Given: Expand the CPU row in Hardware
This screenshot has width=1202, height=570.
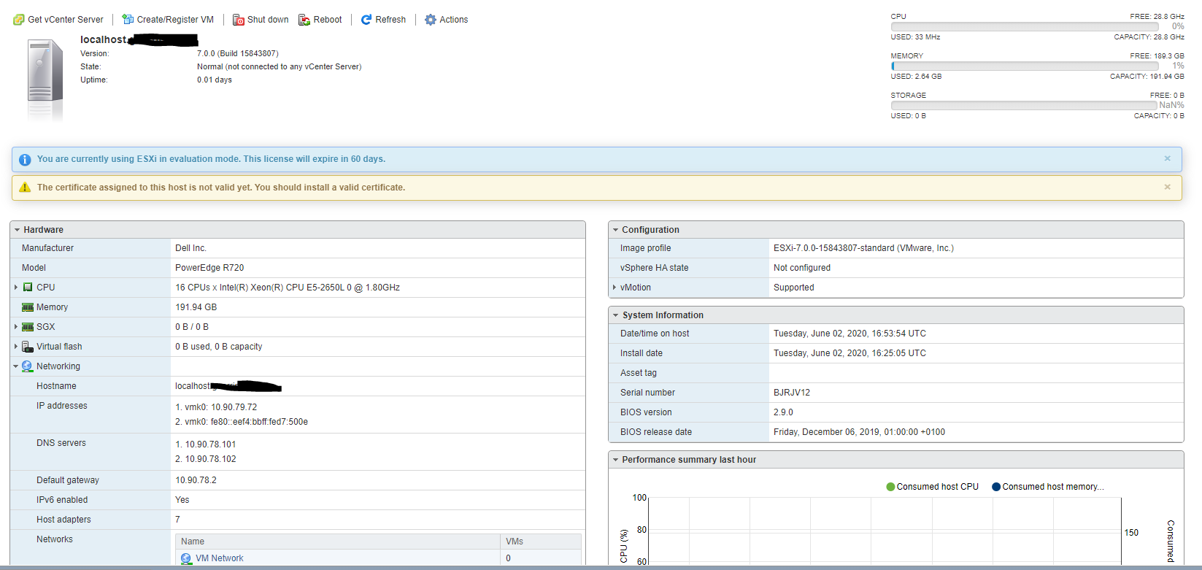Looking at the screenshot, I should click(16, 288).
